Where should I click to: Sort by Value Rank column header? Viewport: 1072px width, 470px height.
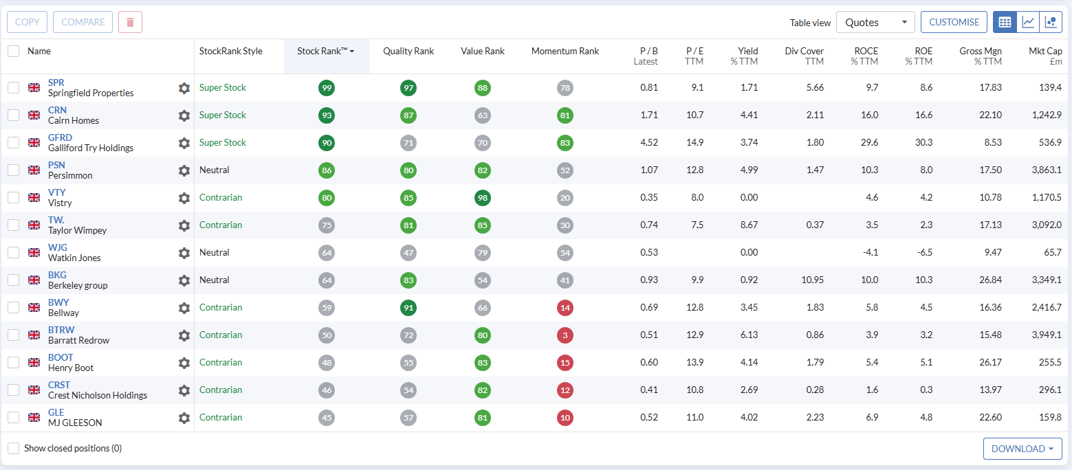[x=483, y=51]
